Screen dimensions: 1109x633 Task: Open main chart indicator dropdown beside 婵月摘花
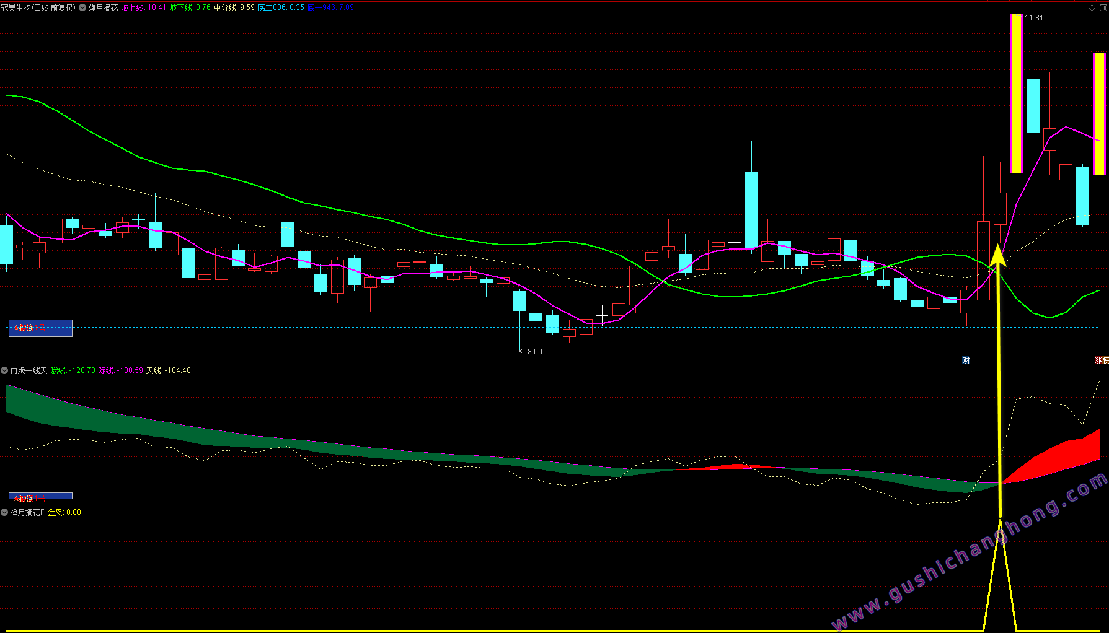[82, 7]
